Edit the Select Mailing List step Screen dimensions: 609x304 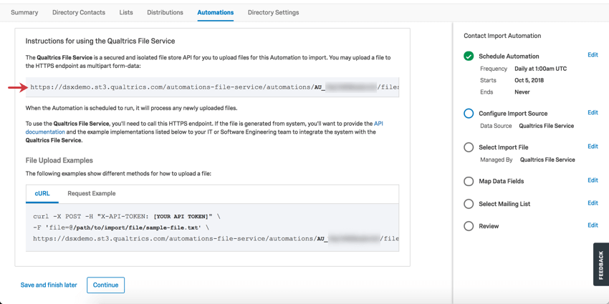593,203
